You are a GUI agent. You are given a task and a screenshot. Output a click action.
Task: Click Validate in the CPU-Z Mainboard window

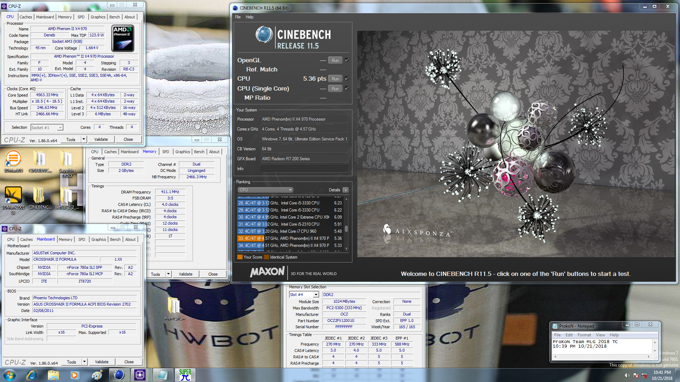[102, 362]
